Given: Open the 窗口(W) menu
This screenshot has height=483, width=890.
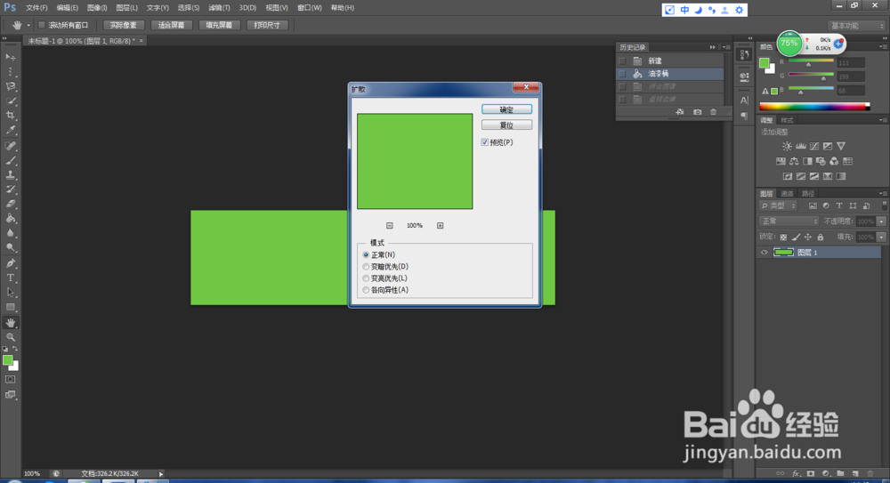Looking at the screenshot, I should coord(310,8).
